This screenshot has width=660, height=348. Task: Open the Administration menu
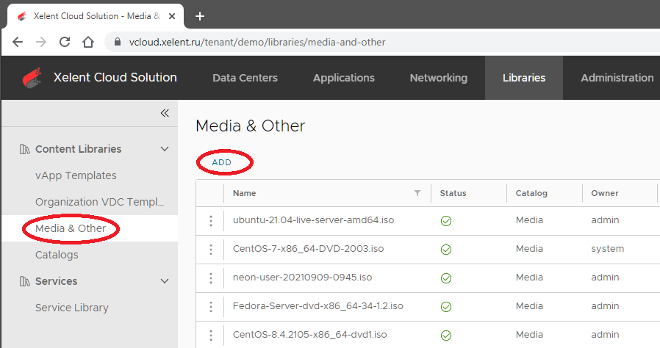pyautogui.click(x=617, y=78)
